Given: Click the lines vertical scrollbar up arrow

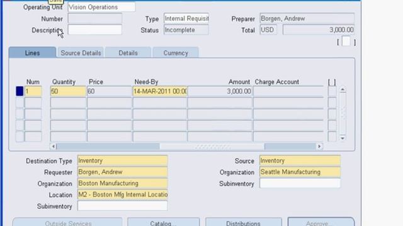Looking at the screenshot, I should pos(343,90).
